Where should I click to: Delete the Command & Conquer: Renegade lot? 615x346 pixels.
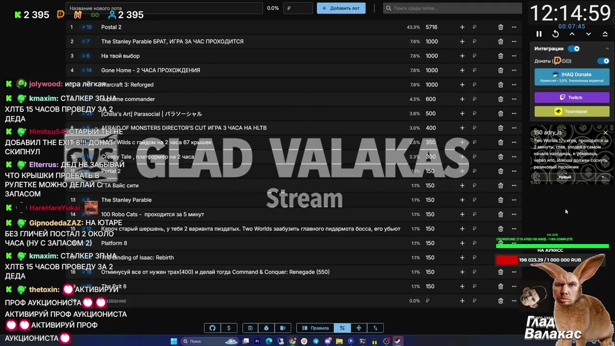point(501,272)
